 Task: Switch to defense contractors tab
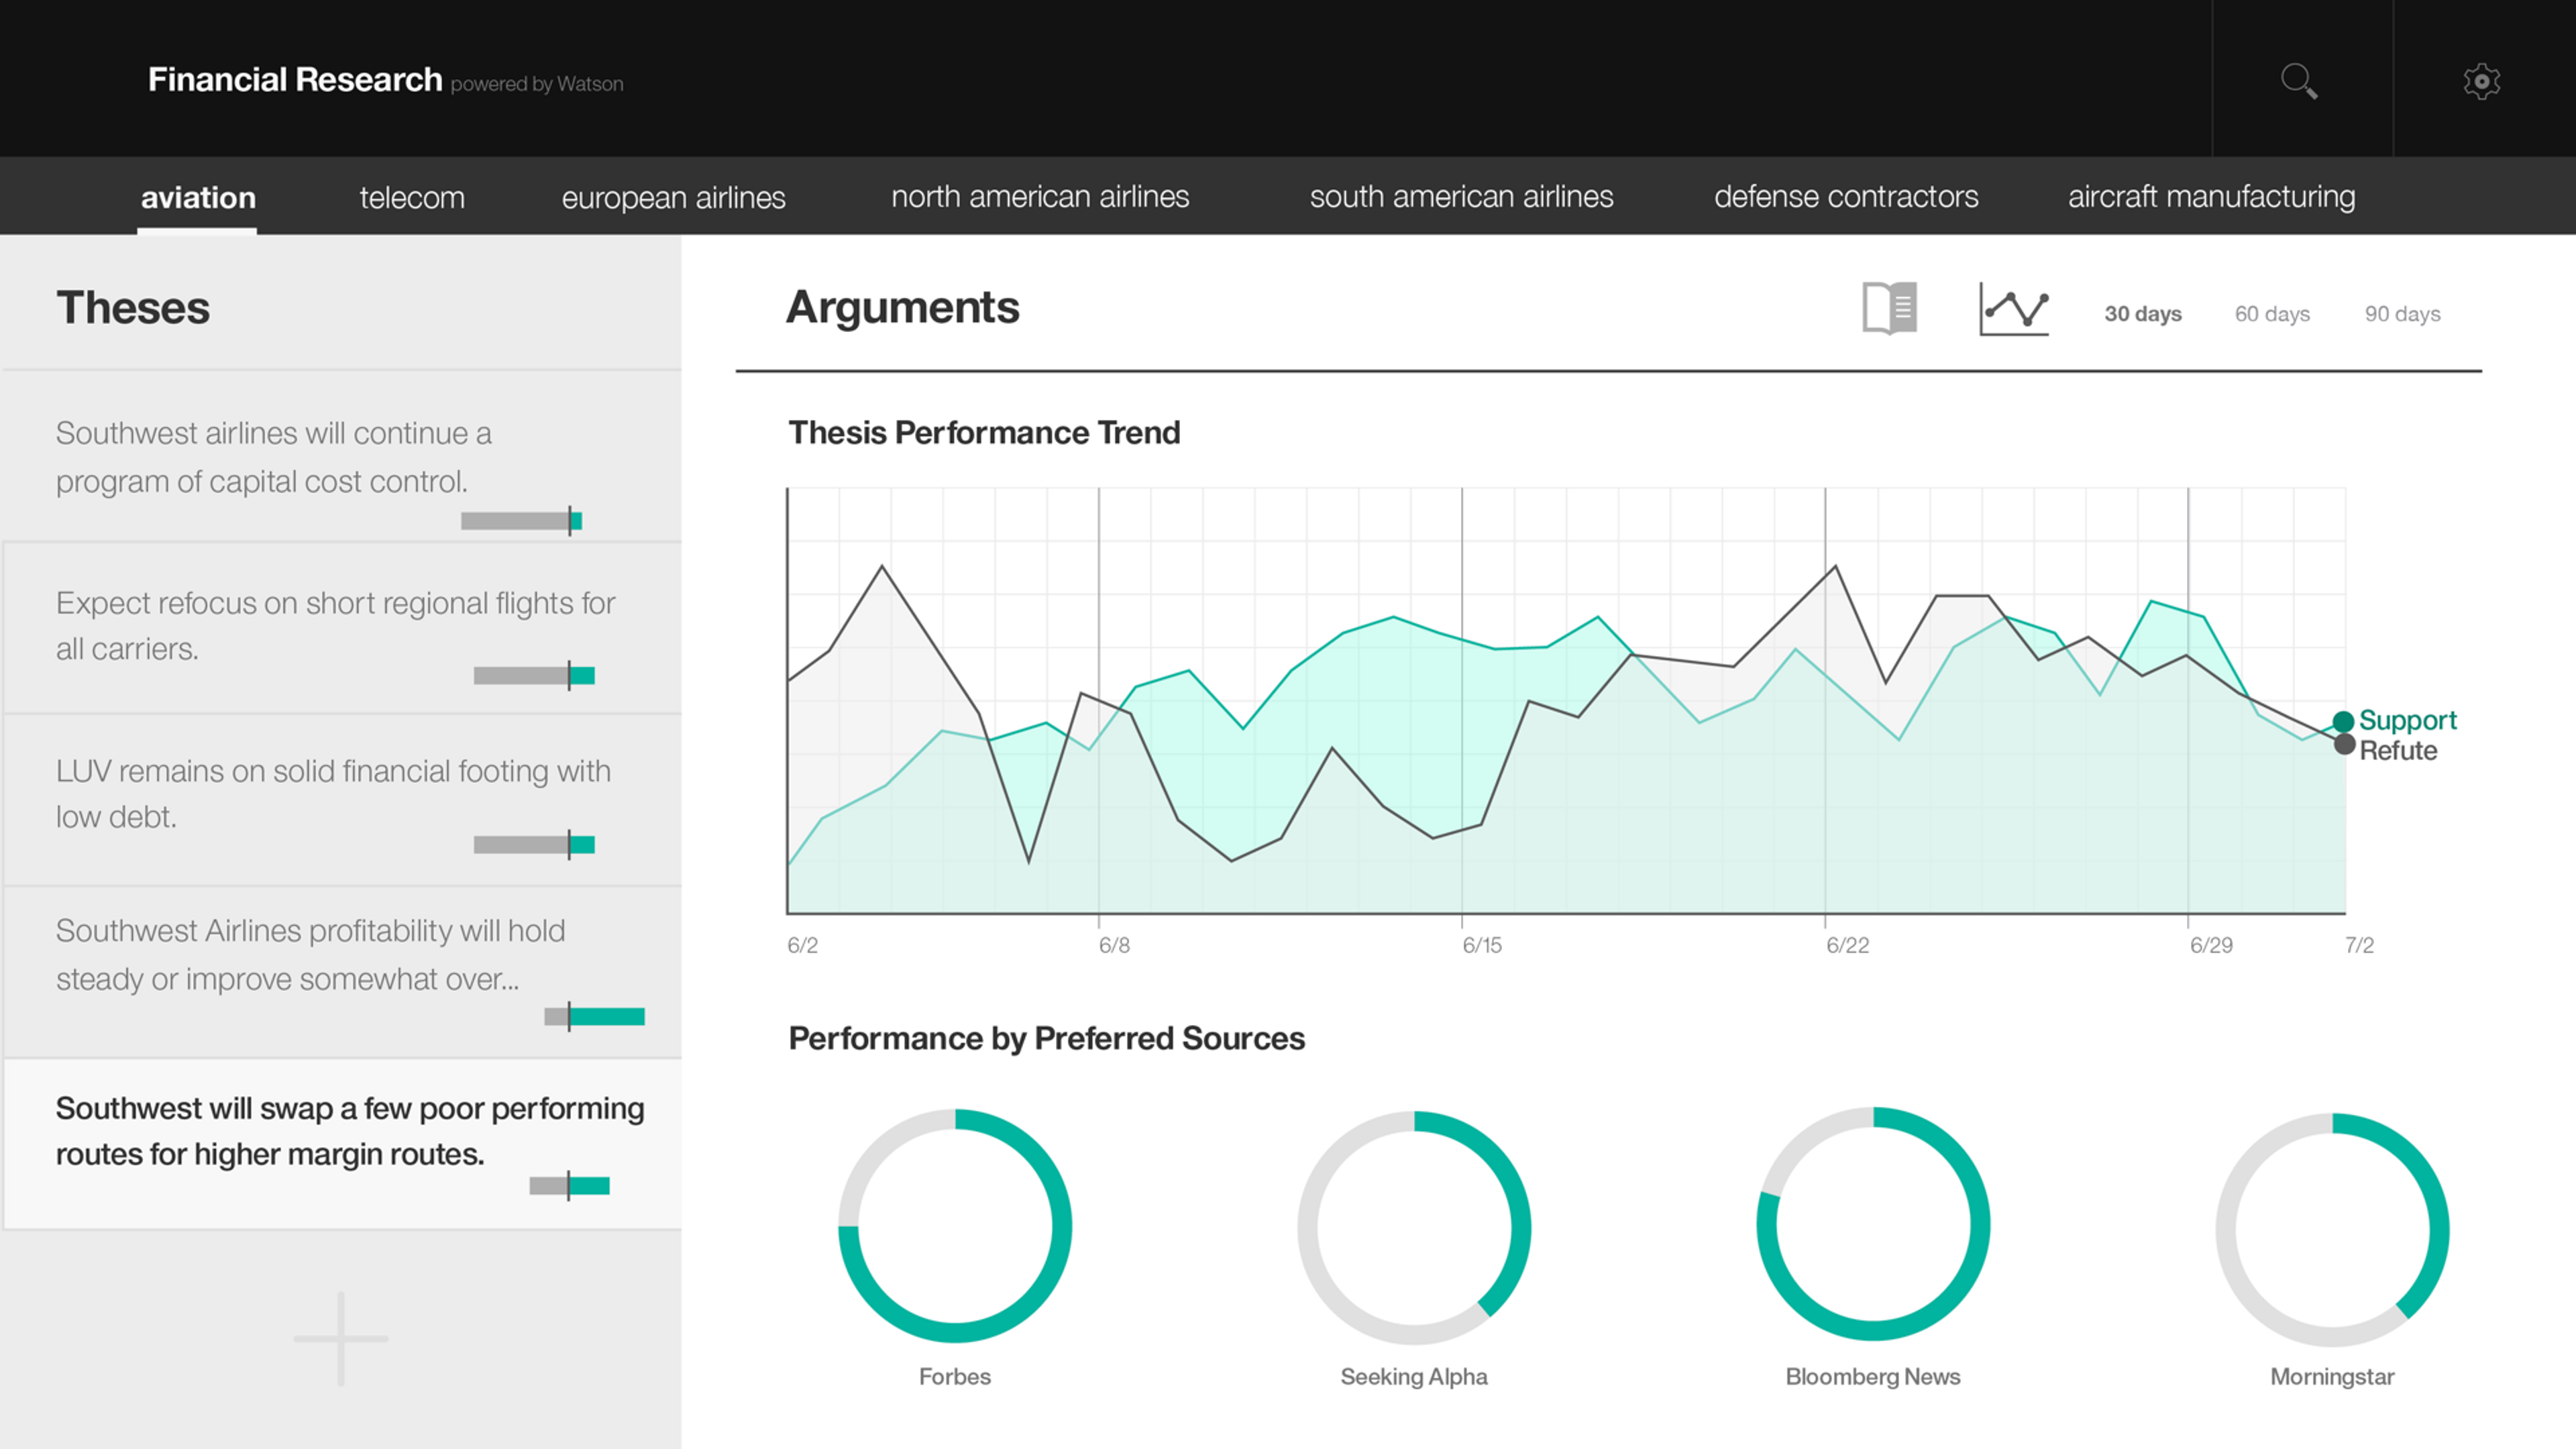[x=1846, y=196]
